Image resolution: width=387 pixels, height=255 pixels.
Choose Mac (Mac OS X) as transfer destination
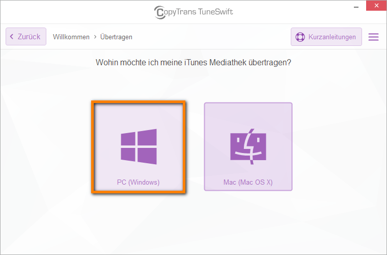point(248,147)
